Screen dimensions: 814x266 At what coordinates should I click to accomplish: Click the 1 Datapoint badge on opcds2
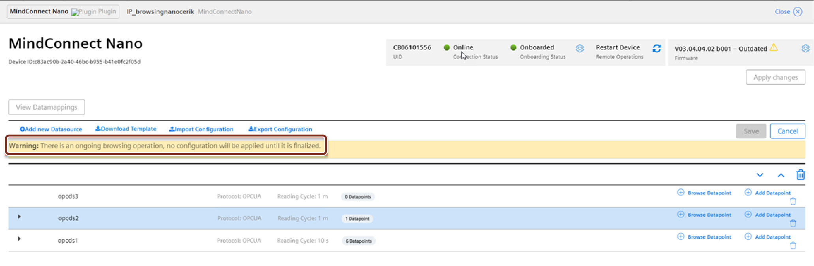(357, 219)
